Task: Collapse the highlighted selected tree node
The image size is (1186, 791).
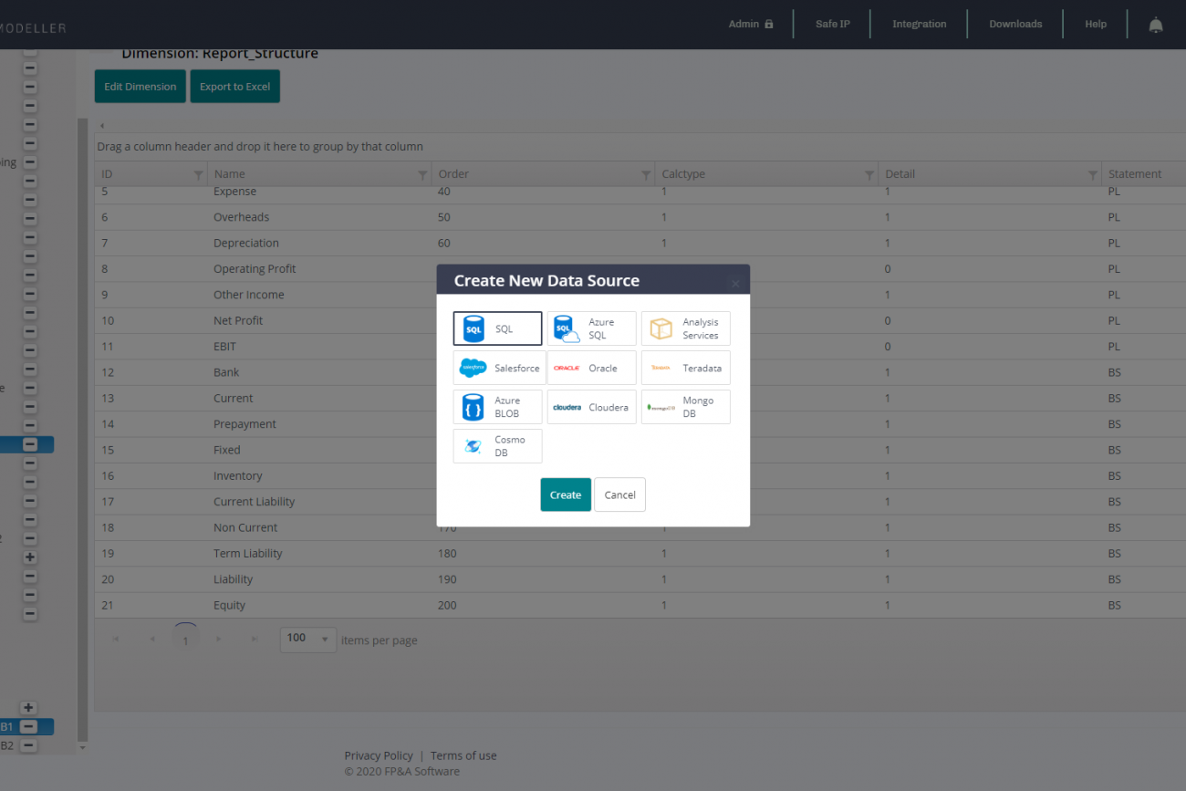Action: point(29,444)
